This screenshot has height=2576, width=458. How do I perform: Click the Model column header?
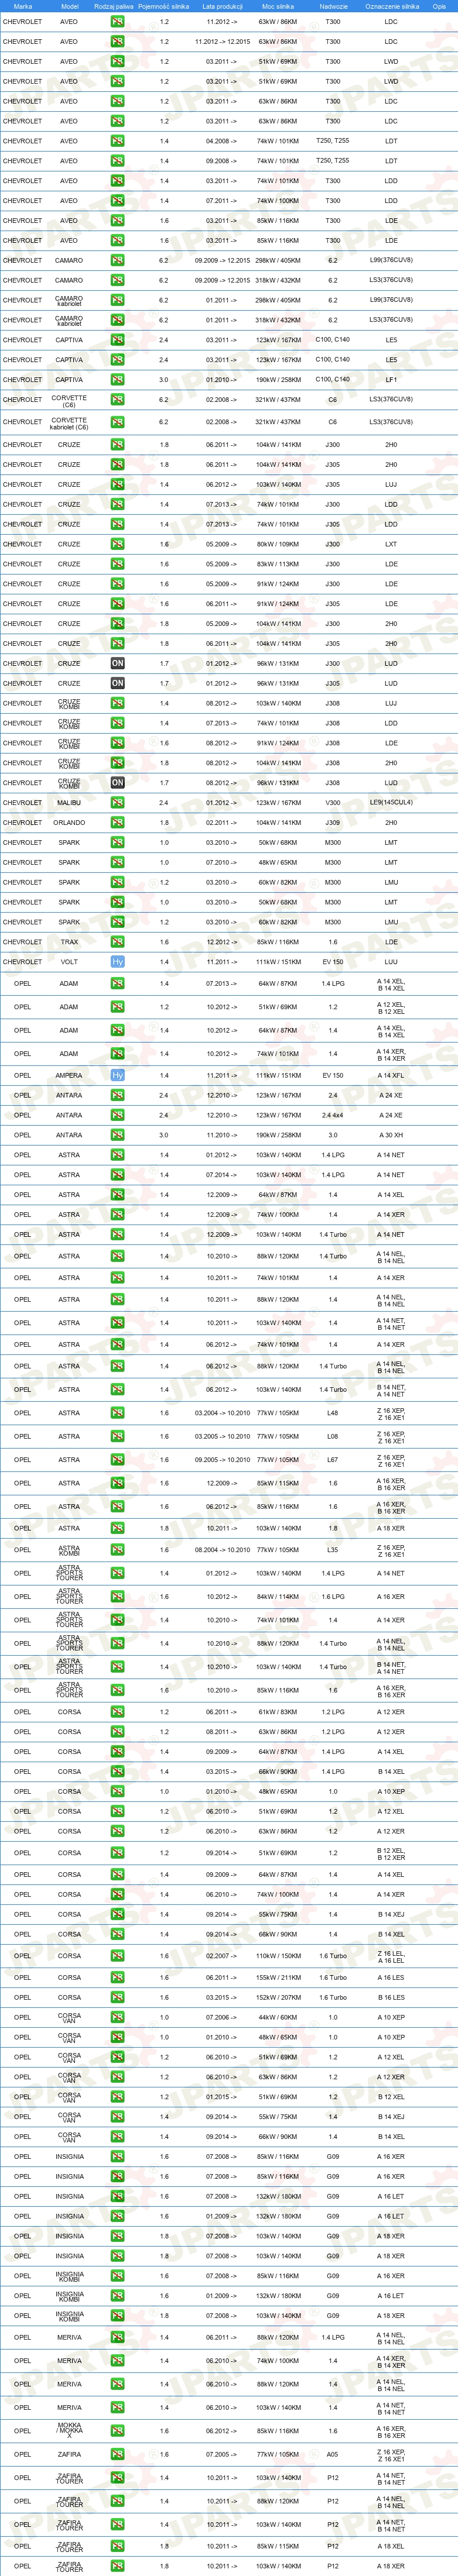(69, 6)
